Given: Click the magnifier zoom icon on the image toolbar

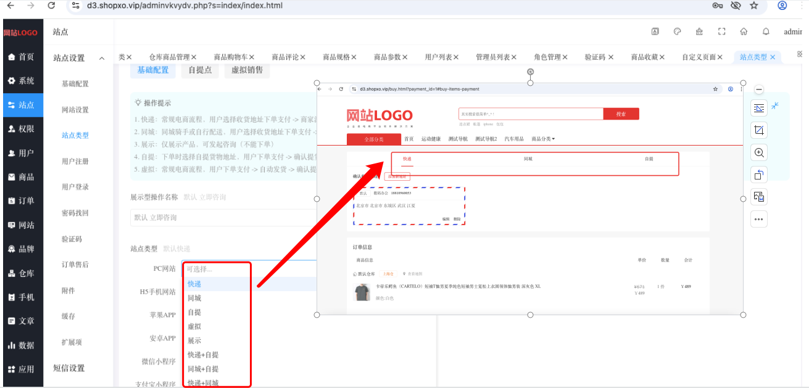Looking at the screenshot, I should pyautogui.click(x=759, y=152).
